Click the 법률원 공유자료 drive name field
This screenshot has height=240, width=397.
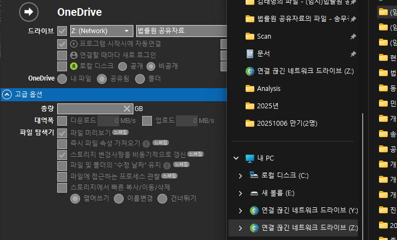tap(180, 31)
